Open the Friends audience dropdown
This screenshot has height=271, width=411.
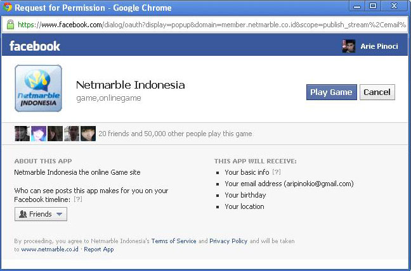pyautogui.click(x=41, y=214)
